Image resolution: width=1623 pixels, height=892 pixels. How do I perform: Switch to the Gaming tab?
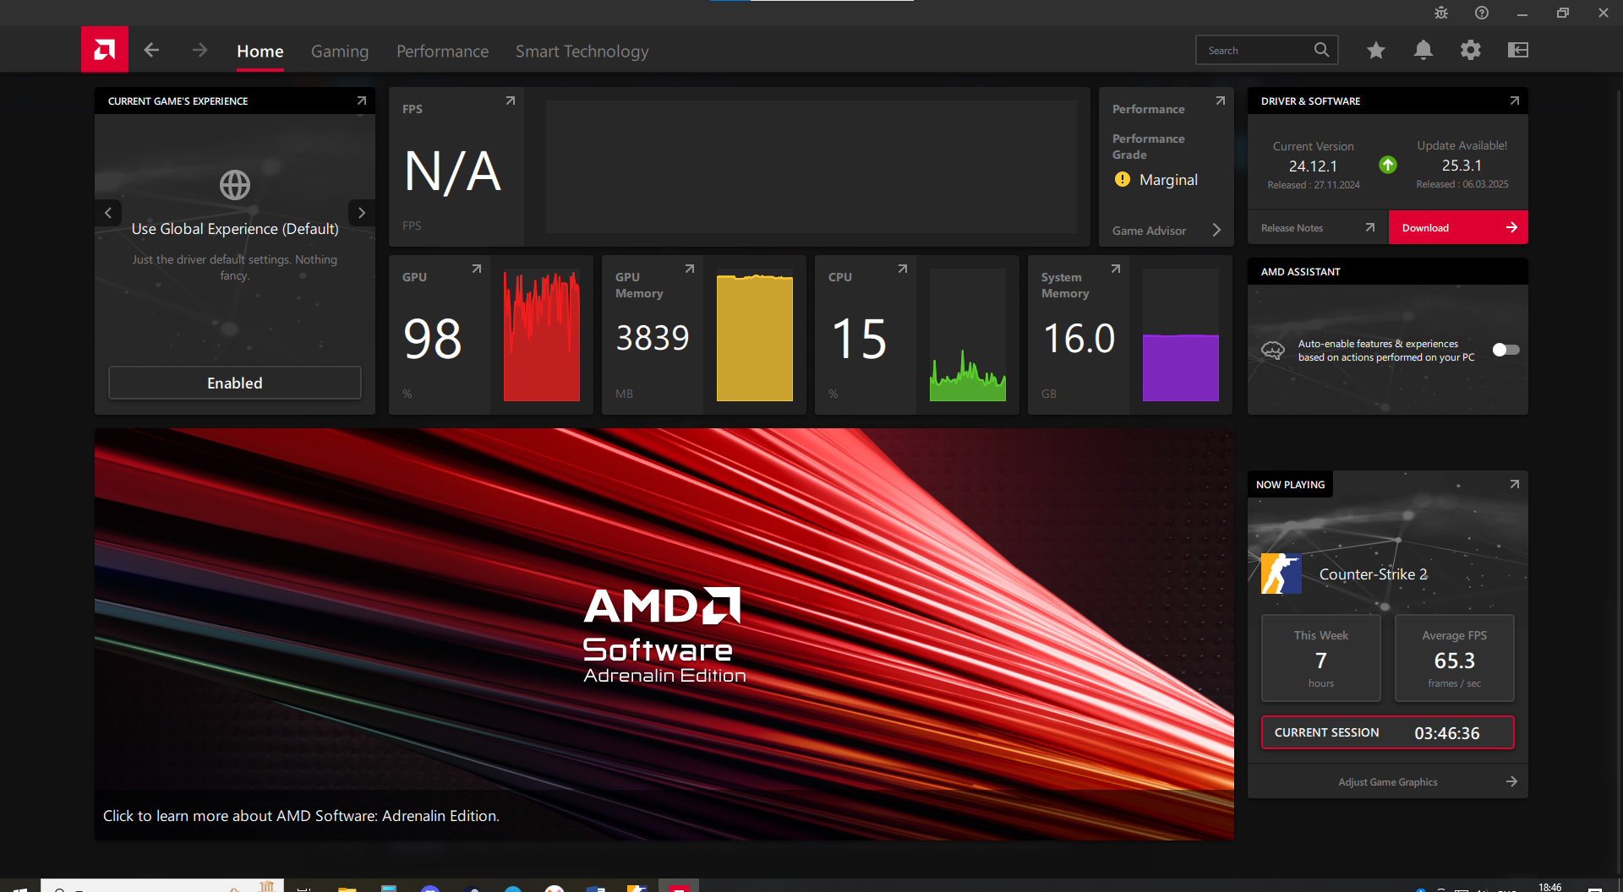point(340,52)
